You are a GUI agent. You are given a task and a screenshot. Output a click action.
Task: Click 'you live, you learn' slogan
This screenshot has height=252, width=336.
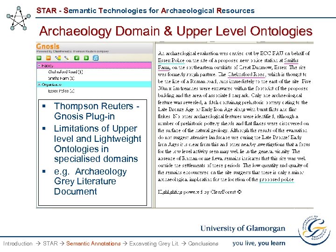[x=259, y=243]
